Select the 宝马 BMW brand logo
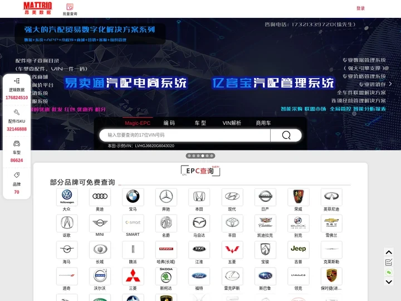 click(133, 197)
